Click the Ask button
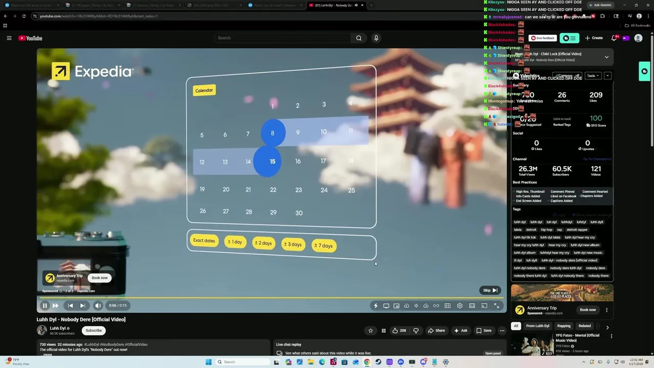This screenshot has height=368, width=654. pyautogui.click(x=461, y=331)
